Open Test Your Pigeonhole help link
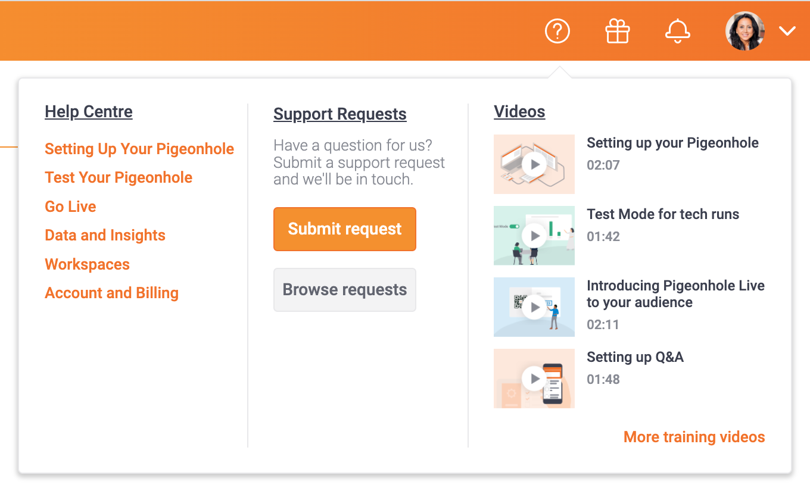 pos(119,177)
